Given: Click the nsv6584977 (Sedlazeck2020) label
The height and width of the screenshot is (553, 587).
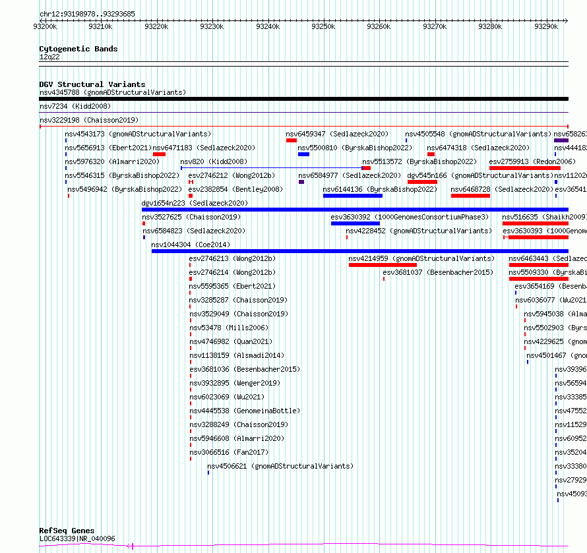Looking at the screenshot, I should click(350, 175).
